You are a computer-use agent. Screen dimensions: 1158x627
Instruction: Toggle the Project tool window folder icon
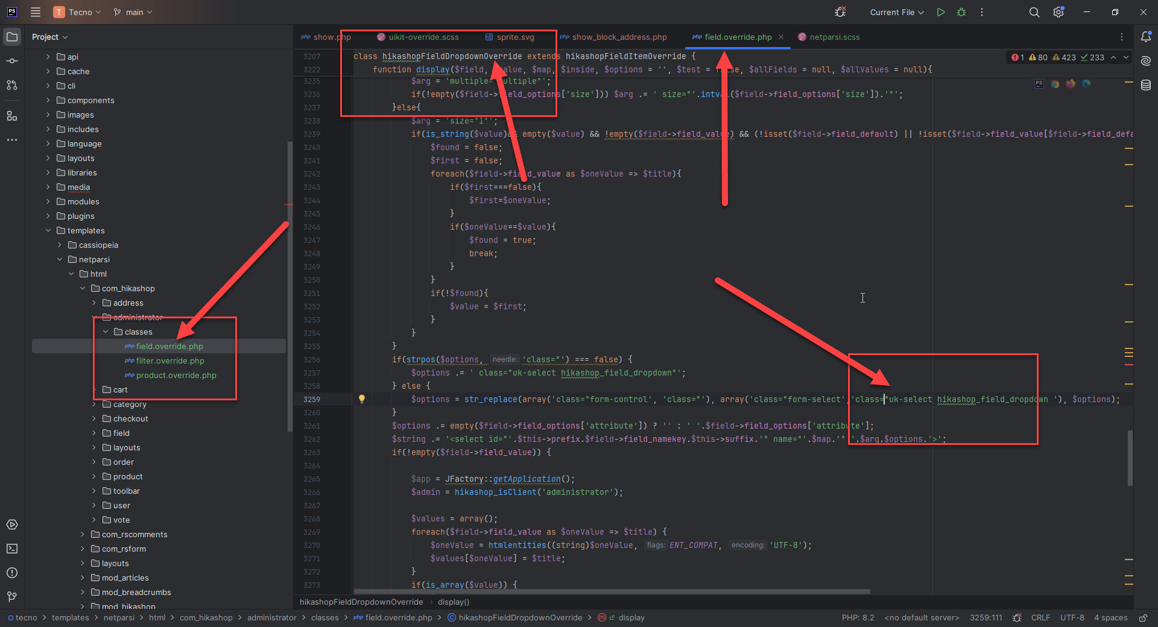click(x=12, y=37)
